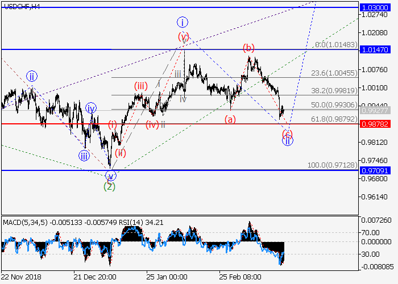
Task: Click the circled blue iv wave label
Action: click(x=91, y=108)
